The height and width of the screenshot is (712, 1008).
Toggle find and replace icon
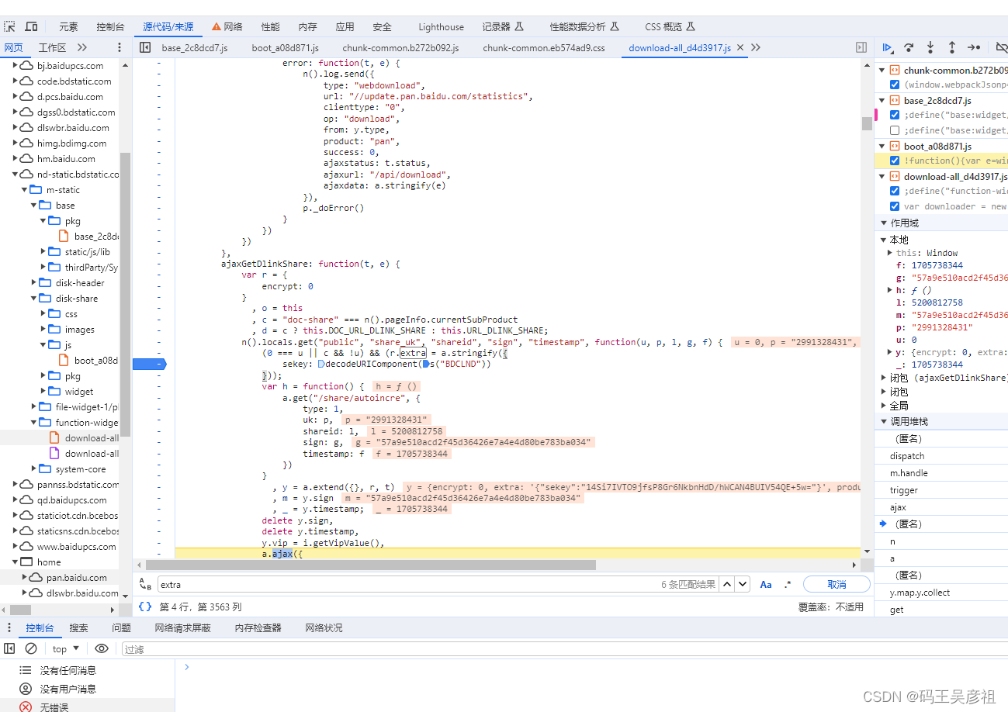[x=145, y=584]
